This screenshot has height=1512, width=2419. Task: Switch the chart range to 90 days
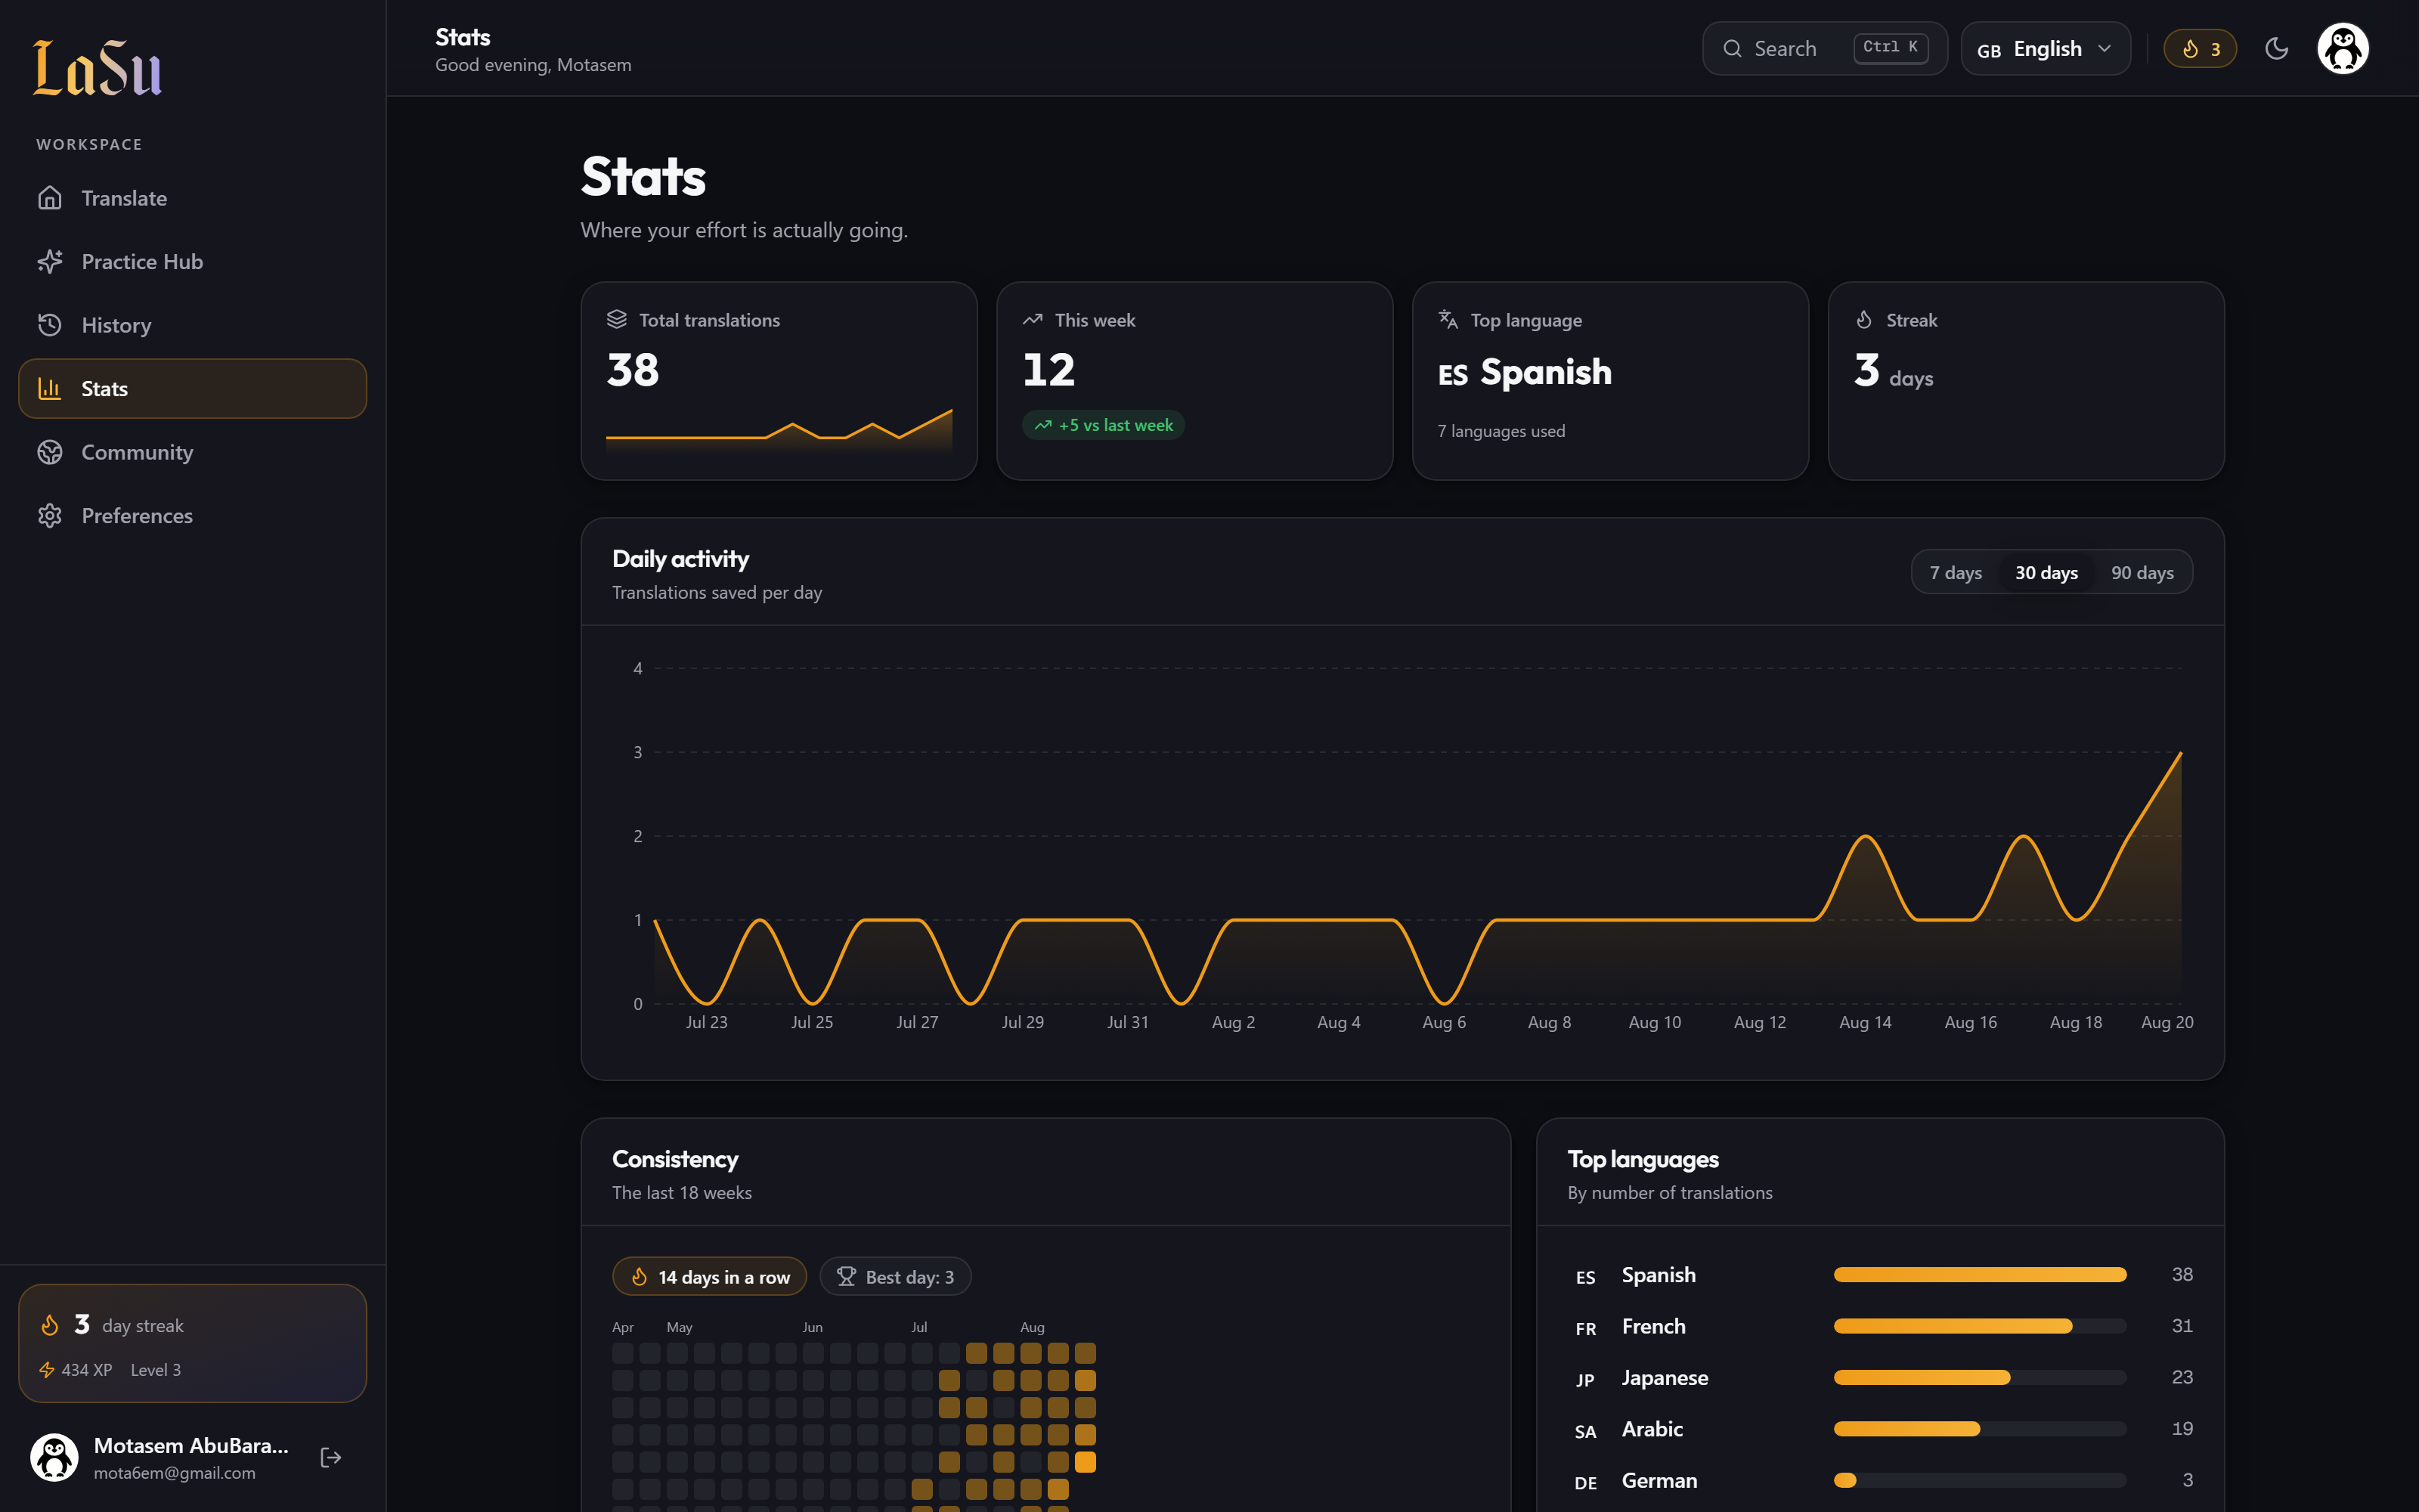pos(2142,573)
